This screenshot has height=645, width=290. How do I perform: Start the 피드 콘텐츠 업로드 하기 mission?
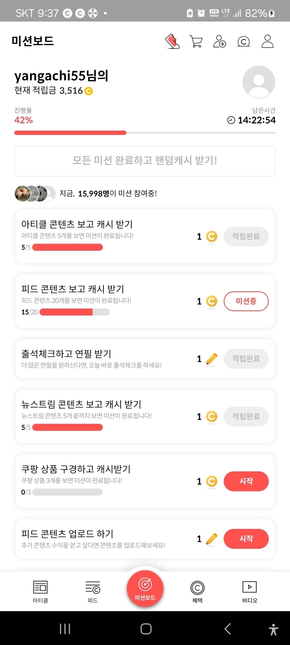[x=246, y=539]
